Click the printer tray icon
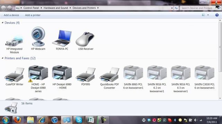222x124 pixels. point(144,120)
